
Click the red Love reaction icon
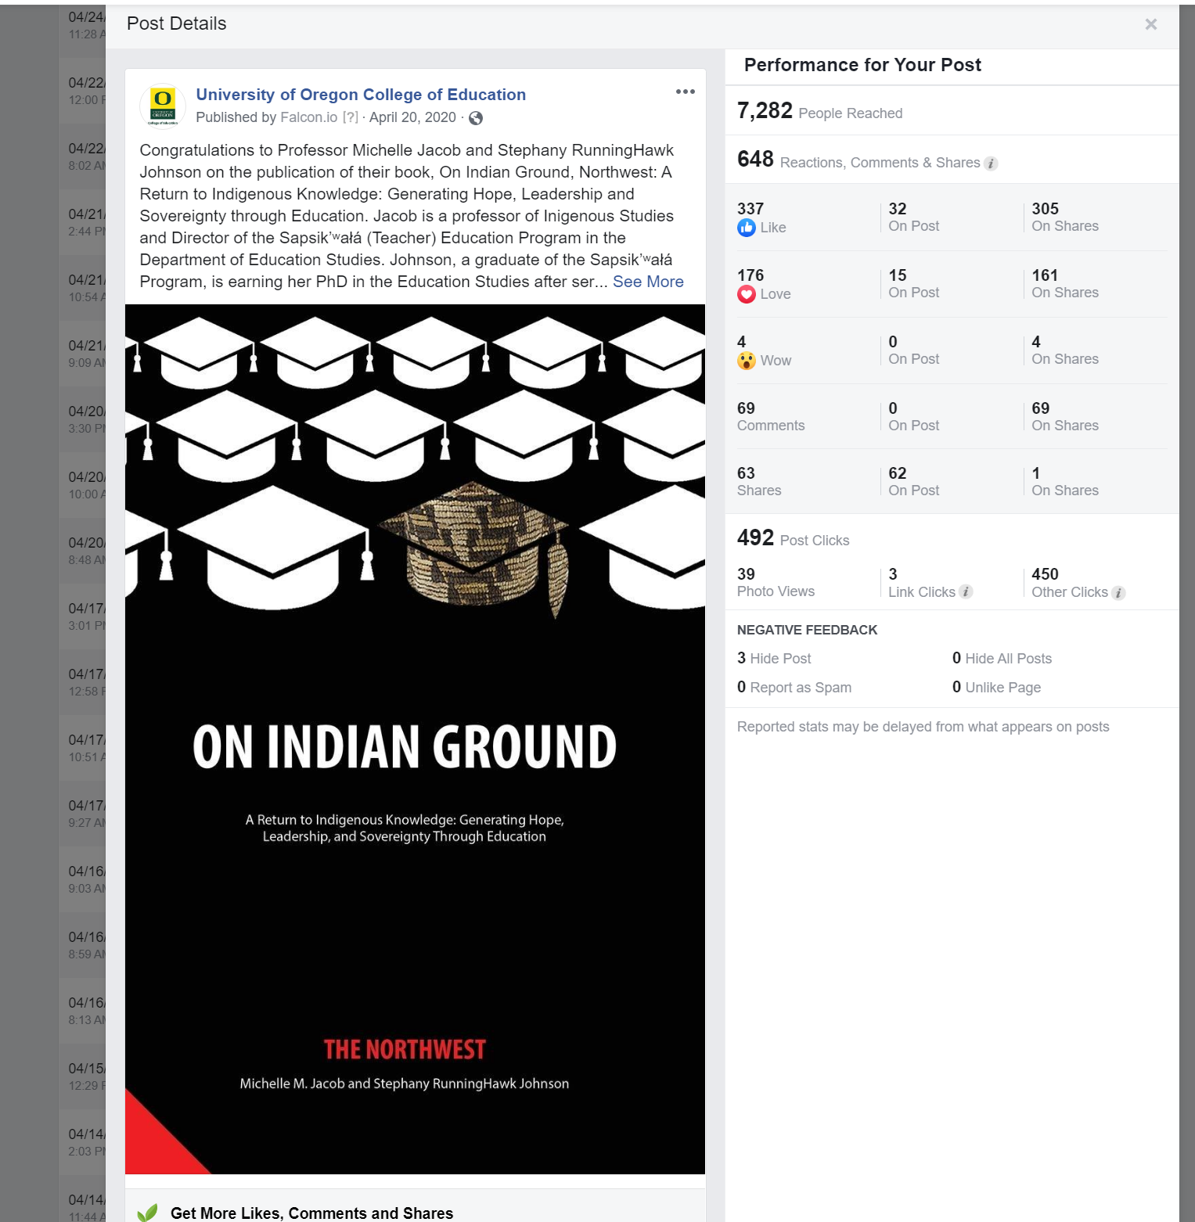[746, 294]
